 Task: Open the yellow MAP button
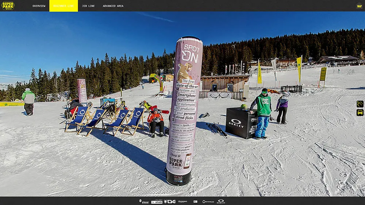[x=360, y=6]
